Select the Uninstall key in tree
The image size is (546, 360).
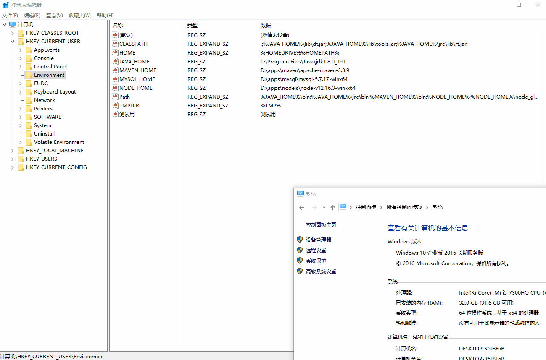pos(44,134)
